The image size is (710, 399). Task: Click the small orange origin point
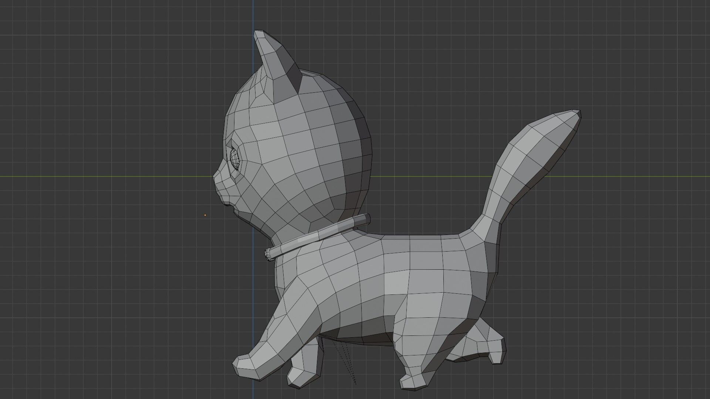click(x=205, y=215)
